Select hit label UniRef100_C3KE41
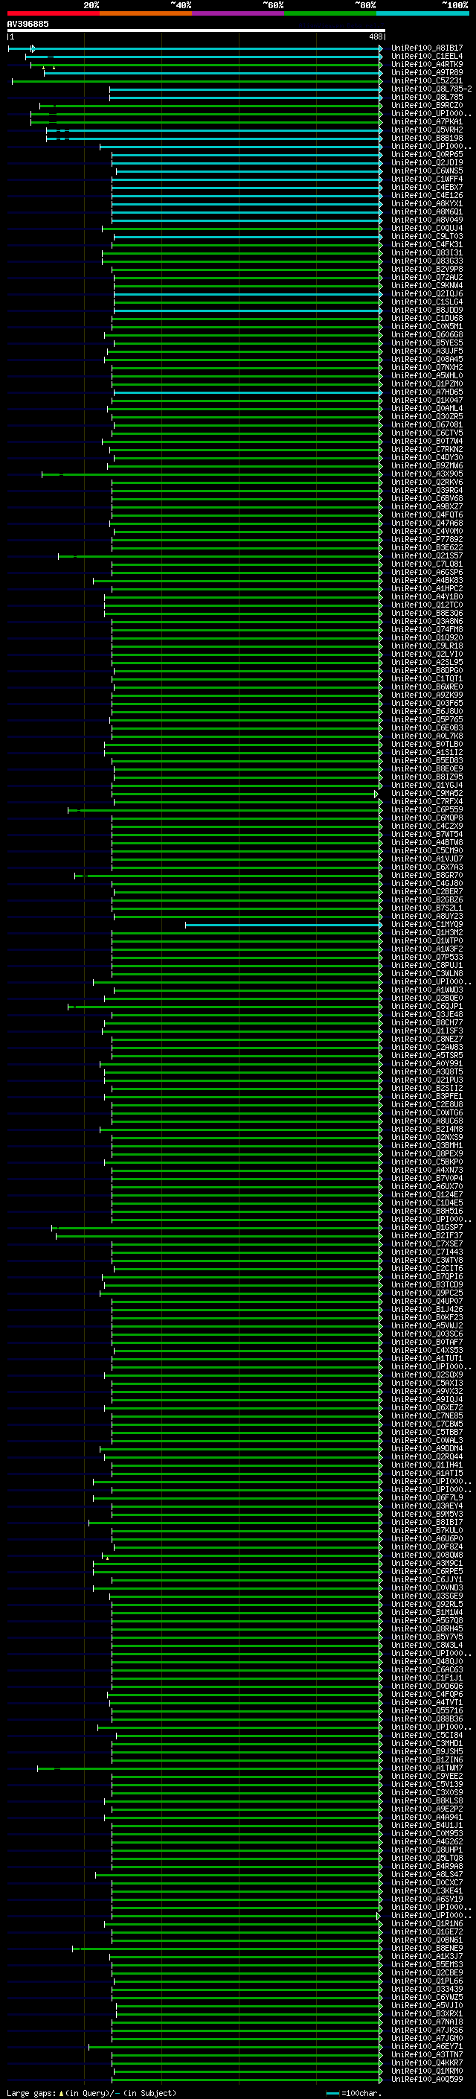Screen dimensions: 476x2099 click(426, 1891)
